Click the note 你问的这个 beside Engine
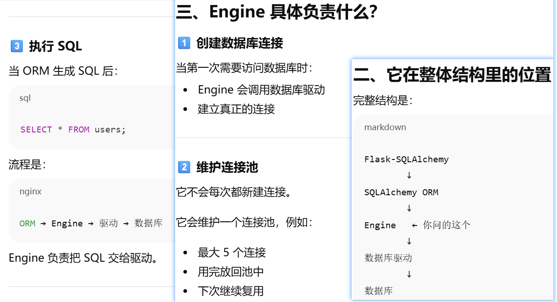 click(447, 225)
